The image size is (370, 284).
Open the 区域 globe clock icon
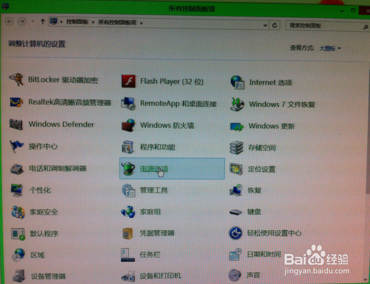pyautogui.click(x=19, y=255)
